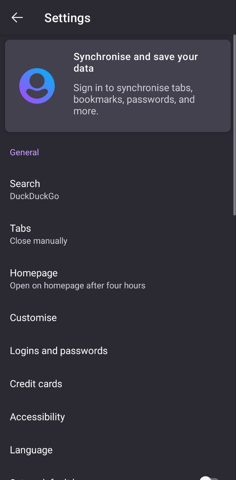Open the Accessibility settings
Screen dimensions: 236x480
click(118, 417)
